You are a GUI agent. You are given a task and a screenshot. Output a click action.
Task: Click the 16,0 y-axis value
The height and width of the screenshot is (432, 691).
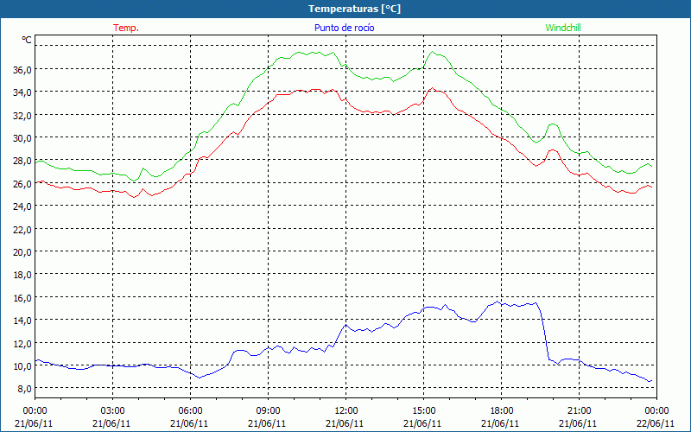(x=22, y=297)
